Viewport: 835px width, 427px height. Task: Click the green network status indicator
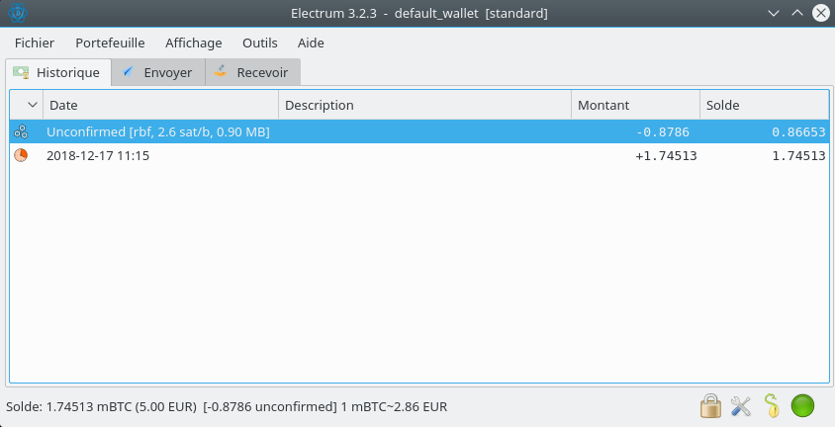point(802,405)
